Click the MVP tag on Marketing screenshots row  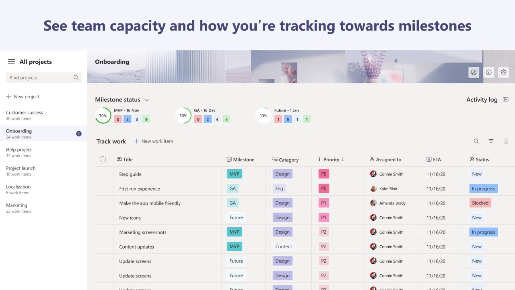coord(235,232)
